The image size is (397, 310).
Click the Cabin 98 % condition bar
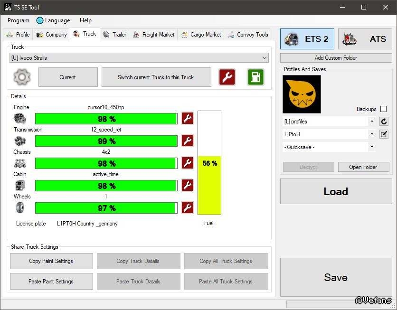(106, 186)
